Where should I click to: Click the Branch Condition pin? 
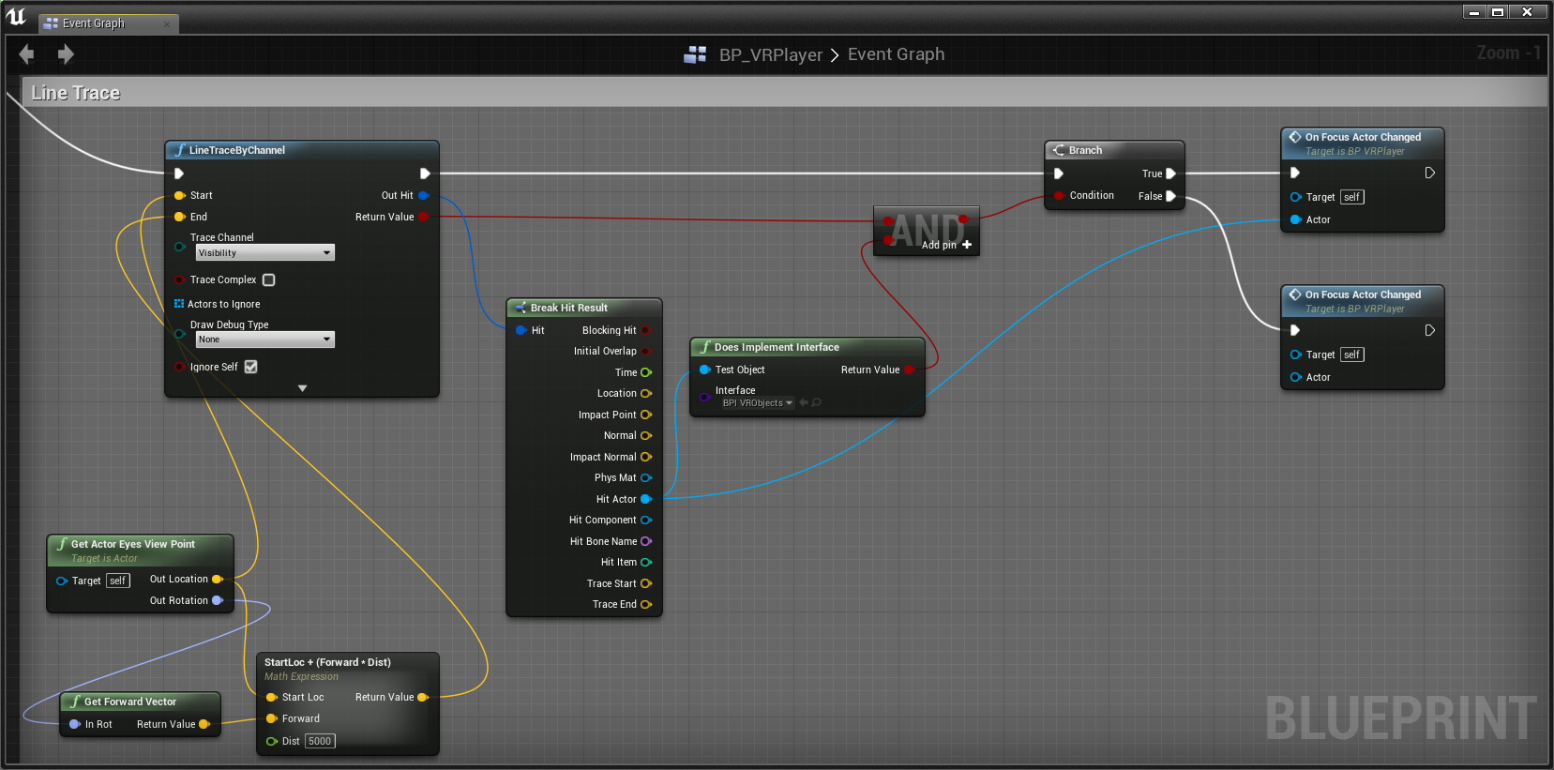coord(1059,195)
